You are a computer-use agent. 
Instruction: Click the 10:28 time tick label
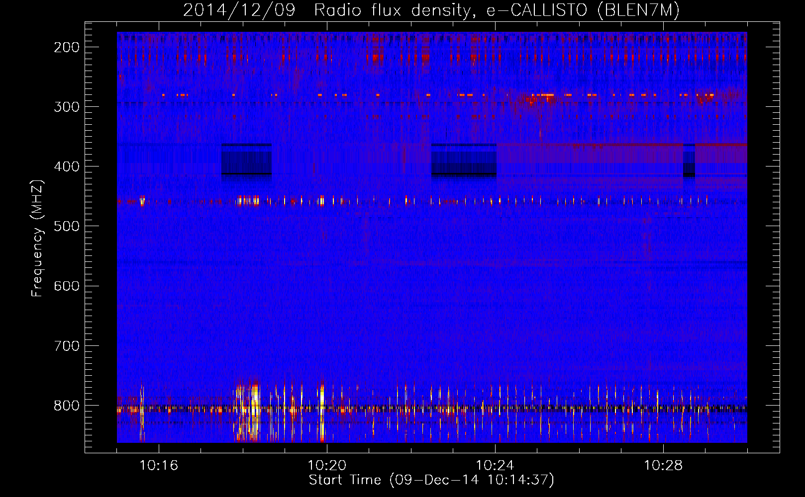(x=663, y=466)
